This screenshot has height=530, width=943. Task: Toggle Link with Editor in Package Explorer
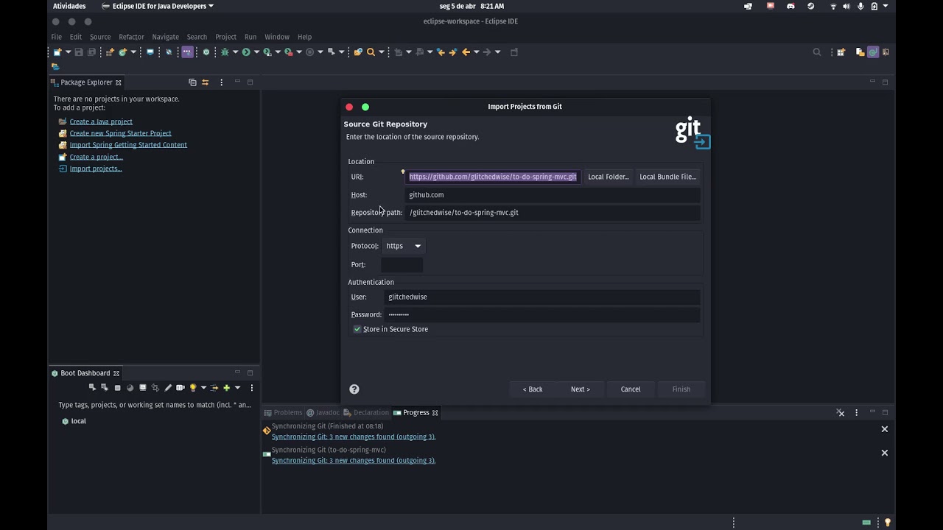(206, 82)
